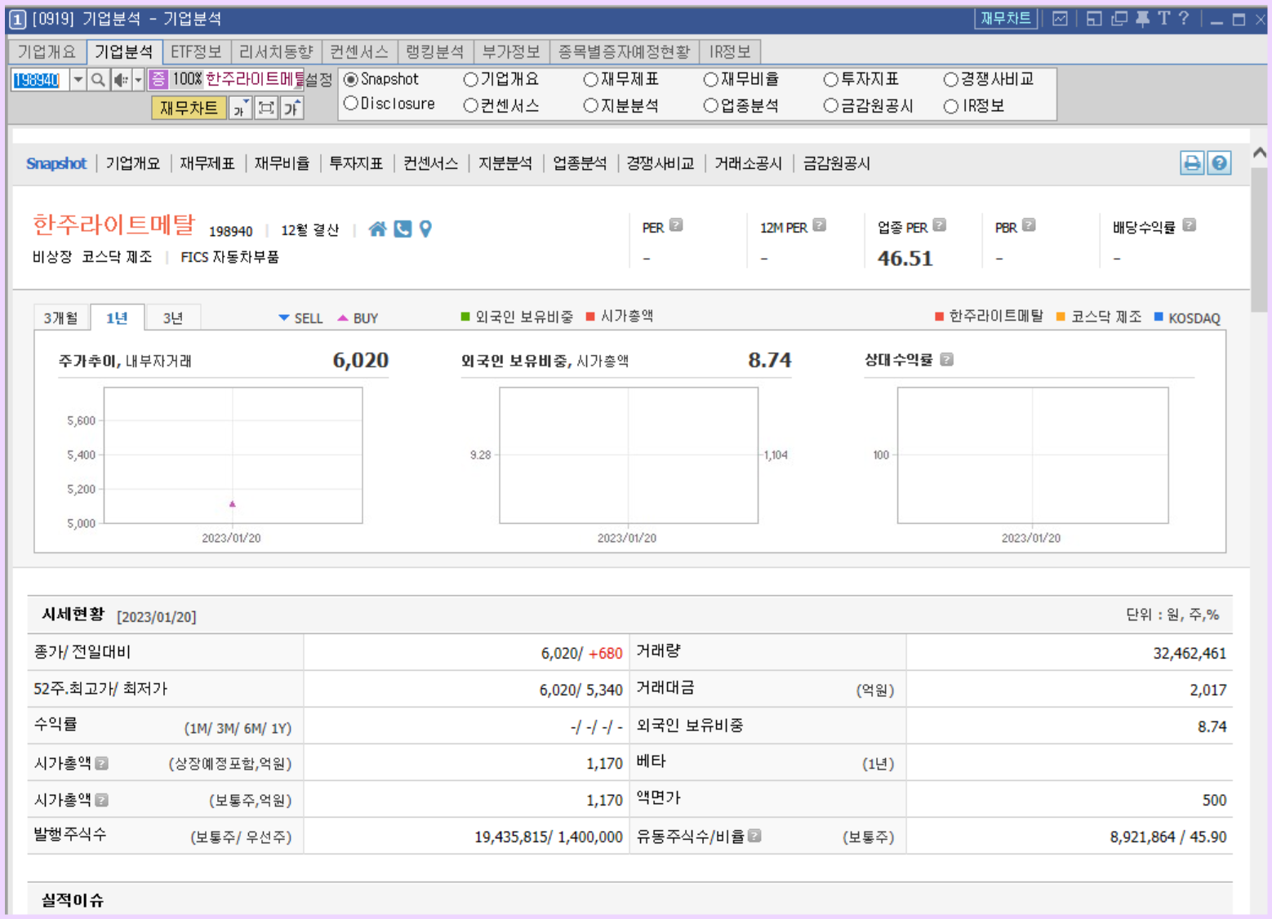Click the help icon next to 배당수익률
Screen dimensions: 1272x919
pos(1190,225)
